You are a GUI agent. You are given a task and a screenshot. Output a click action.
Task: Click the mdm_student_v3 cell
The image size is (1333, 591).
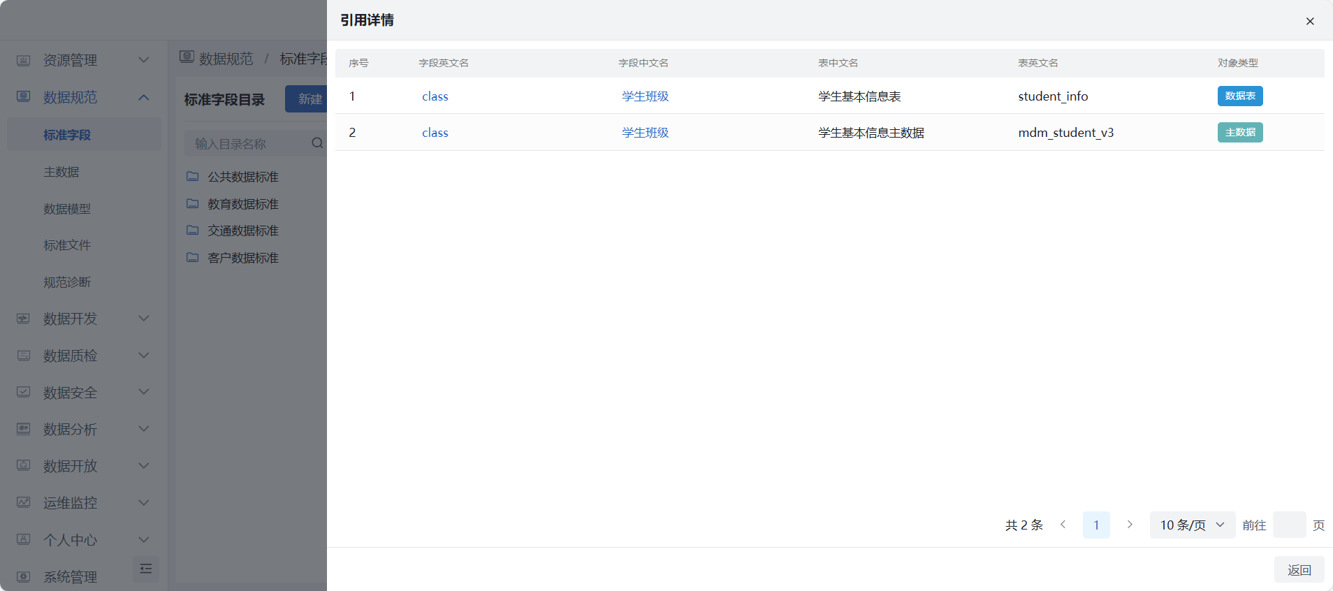coord(1066,133)
